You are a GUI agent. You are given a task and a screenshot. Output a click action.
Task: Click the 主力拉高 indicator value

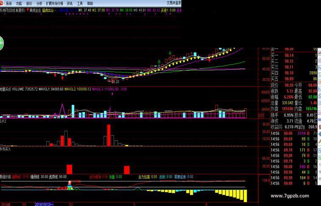click(x=148, y=177)
